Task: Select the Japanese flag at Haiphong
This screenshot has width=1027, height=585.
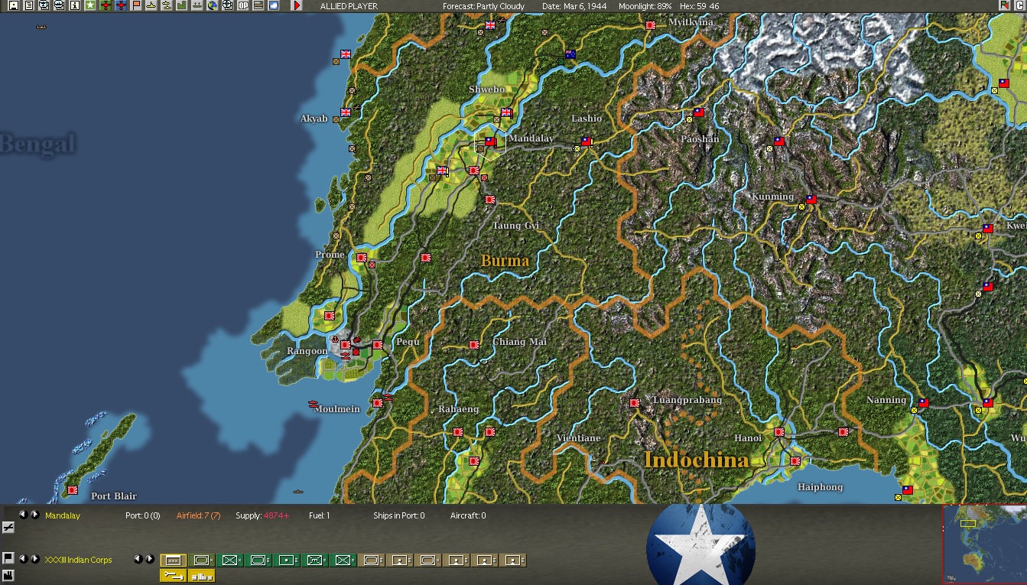Action: point(795,461)
